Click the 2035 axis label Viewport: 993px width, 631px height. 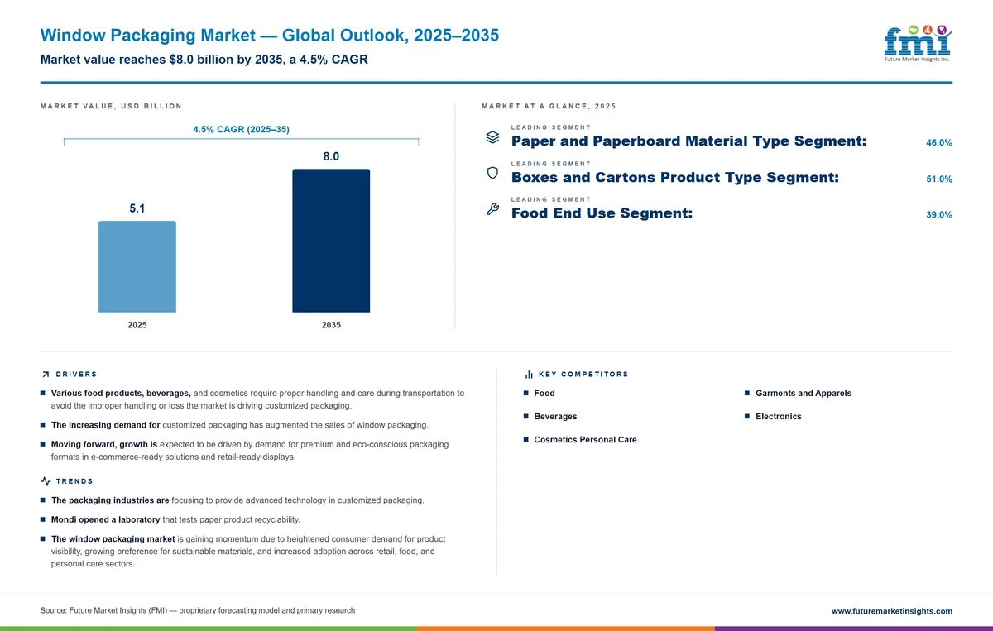[x=331, y=325]
